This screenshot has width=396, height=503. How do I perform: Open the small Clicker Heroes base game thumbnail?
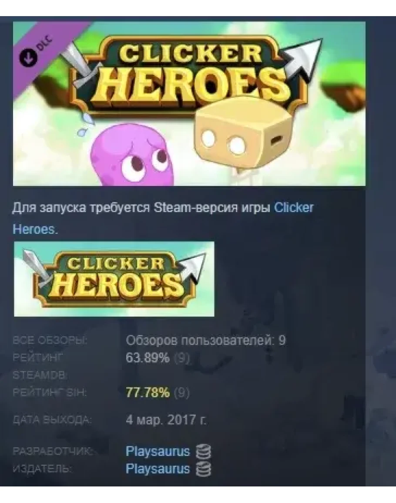tap(114, 279)
